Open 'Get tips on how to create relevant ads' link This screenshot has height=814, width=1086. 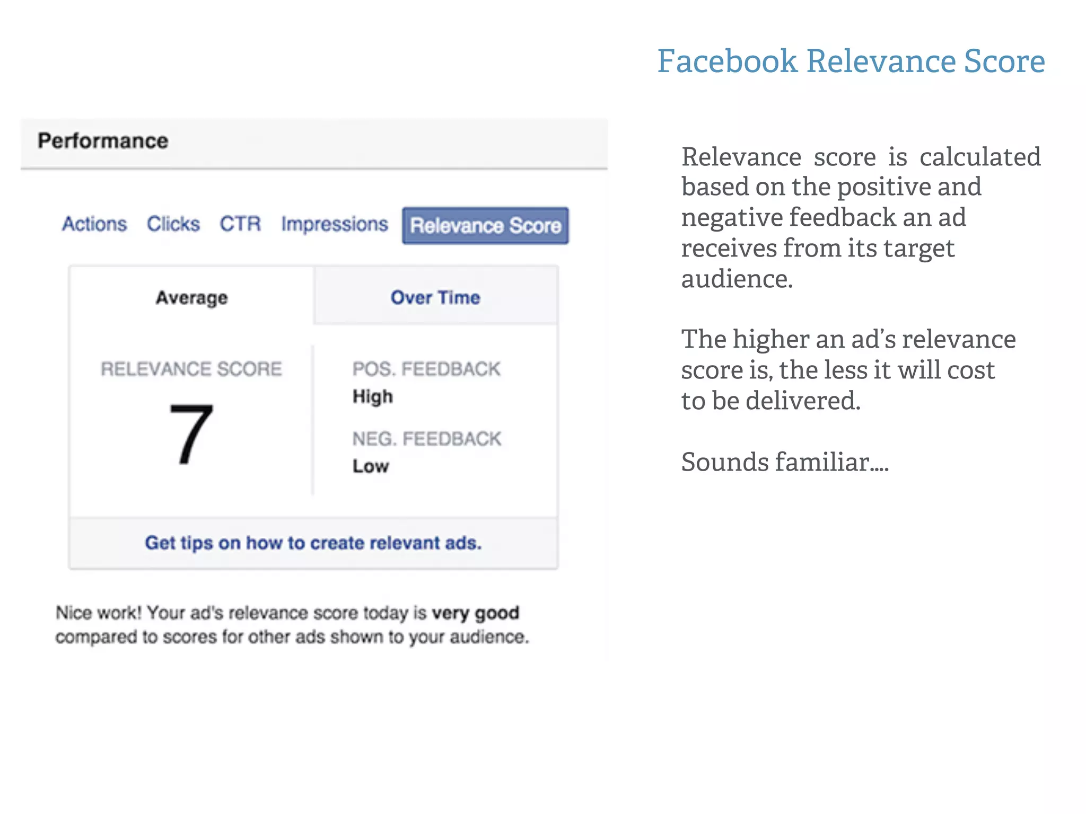pyautogui.click(x=313, y=543)
